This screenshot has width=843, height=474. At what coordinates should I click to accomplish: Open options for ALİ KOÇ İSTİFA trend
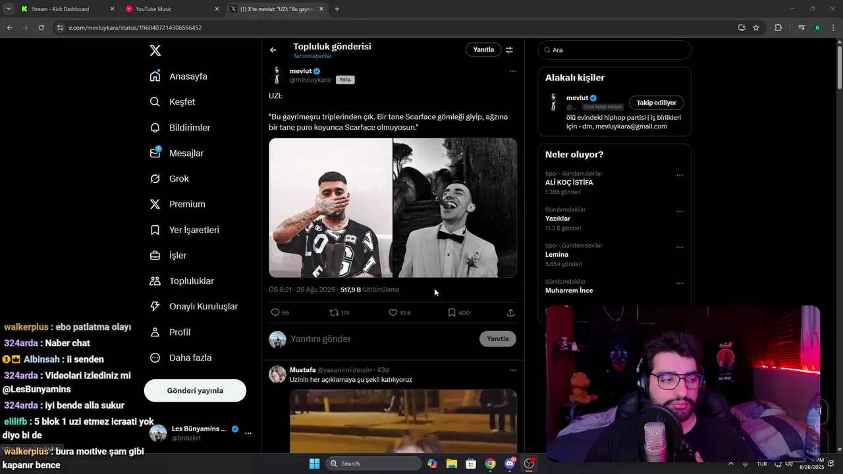(x=680, y=176)
